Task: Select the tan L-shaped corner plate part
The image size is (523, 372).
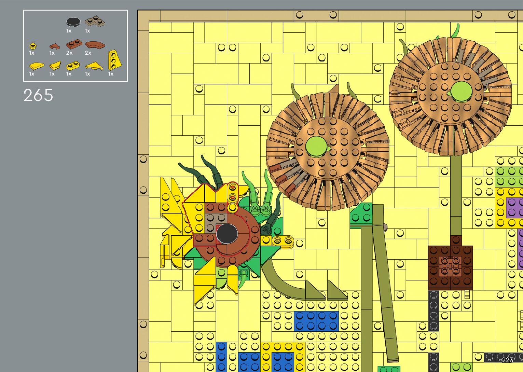Action: tap(95, 22)
